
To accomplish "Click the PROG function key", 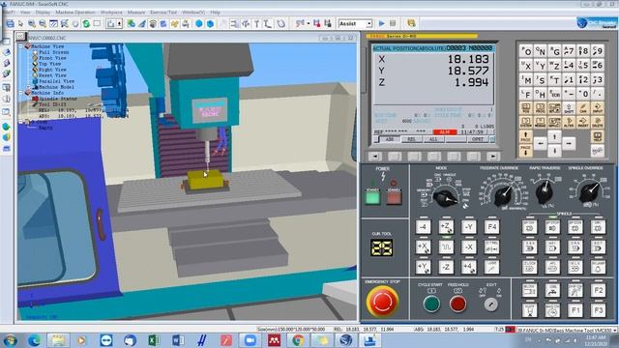I will 540,108.
